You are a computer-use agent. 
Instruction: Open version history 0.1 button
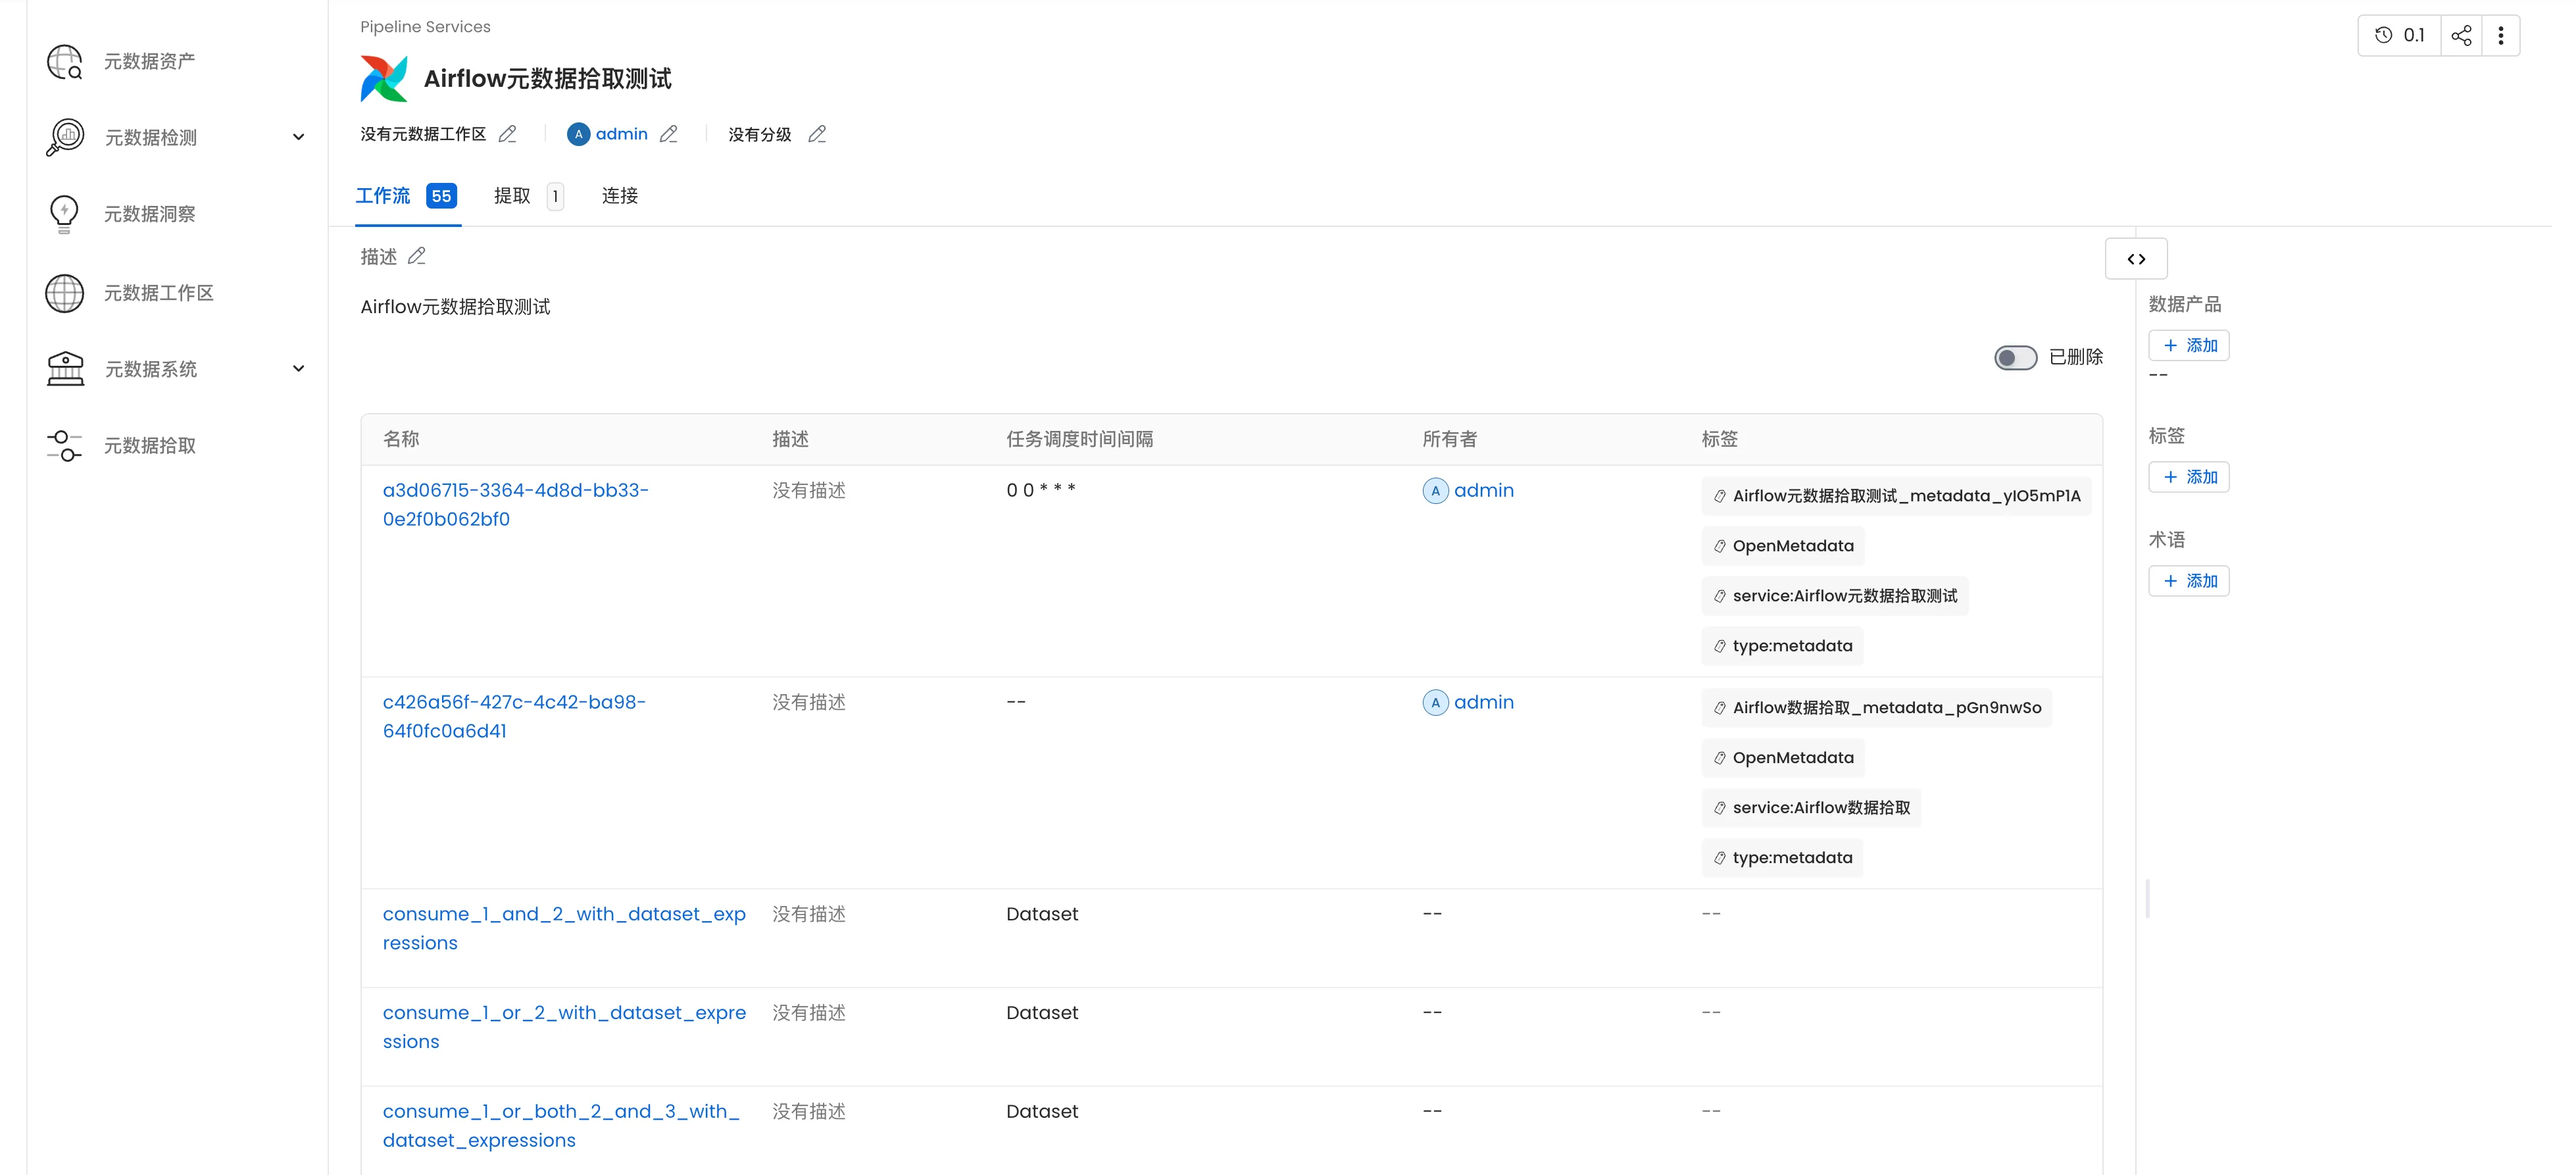point(2399,36)
